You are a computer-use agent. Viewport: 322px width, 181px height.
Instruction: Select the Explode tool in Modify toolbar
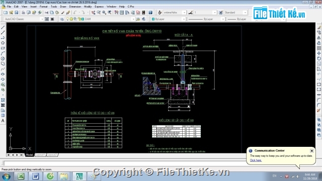tap(318, 111)
